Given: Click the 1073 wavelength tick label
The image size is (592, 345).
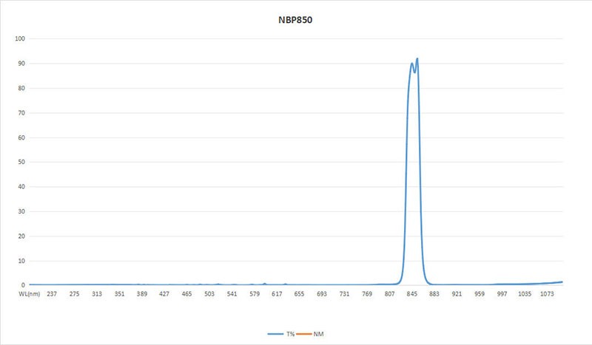Looking at the screenshot, I should tap(547, 294).
